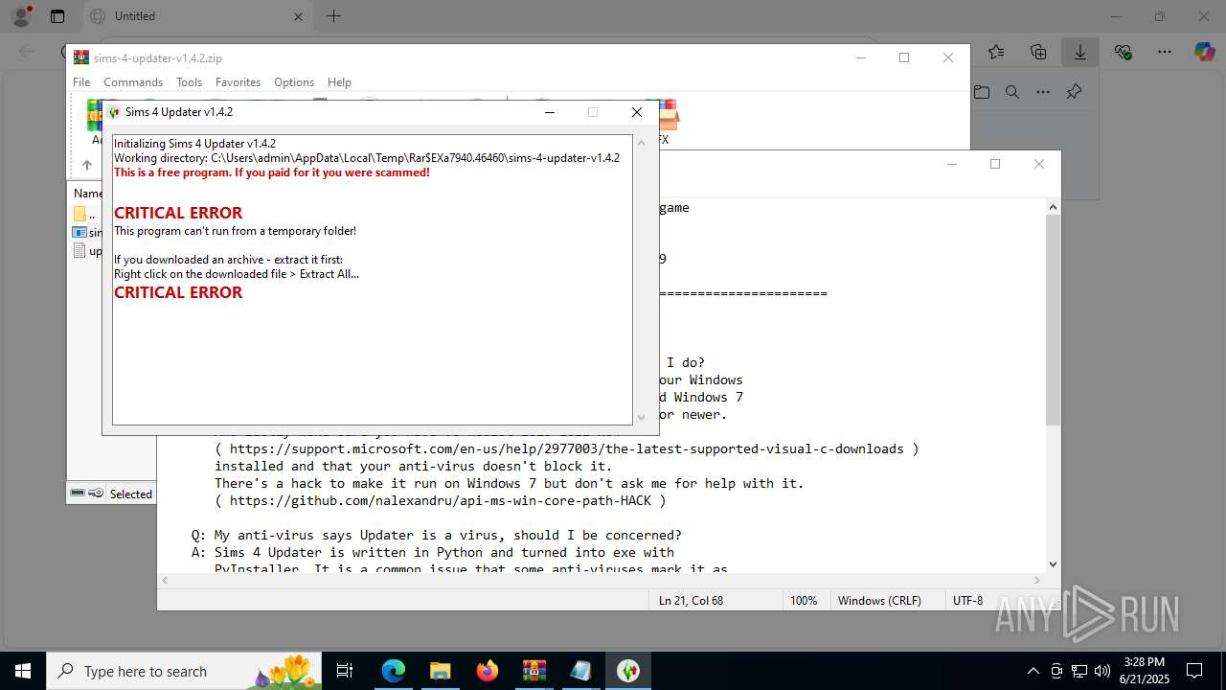Search downloads magnifier icon

point(1012,92)
